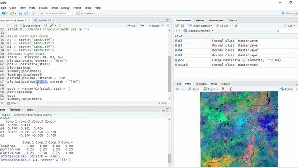
Task: Expand the Addins dropdown
Action: 90,14
